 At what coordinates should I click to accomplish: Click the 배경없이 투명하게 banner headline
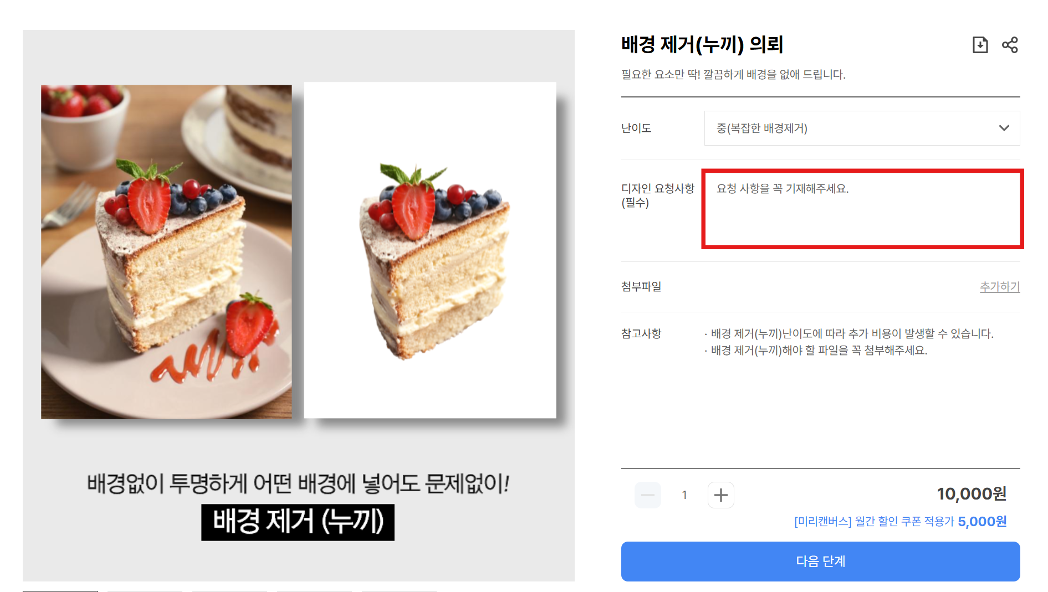298,483
